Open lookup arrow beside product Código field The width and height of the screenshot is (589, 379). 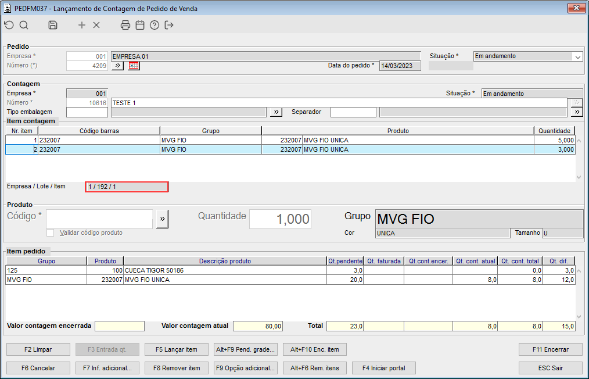pyautogui.click(x=162, y=219)
